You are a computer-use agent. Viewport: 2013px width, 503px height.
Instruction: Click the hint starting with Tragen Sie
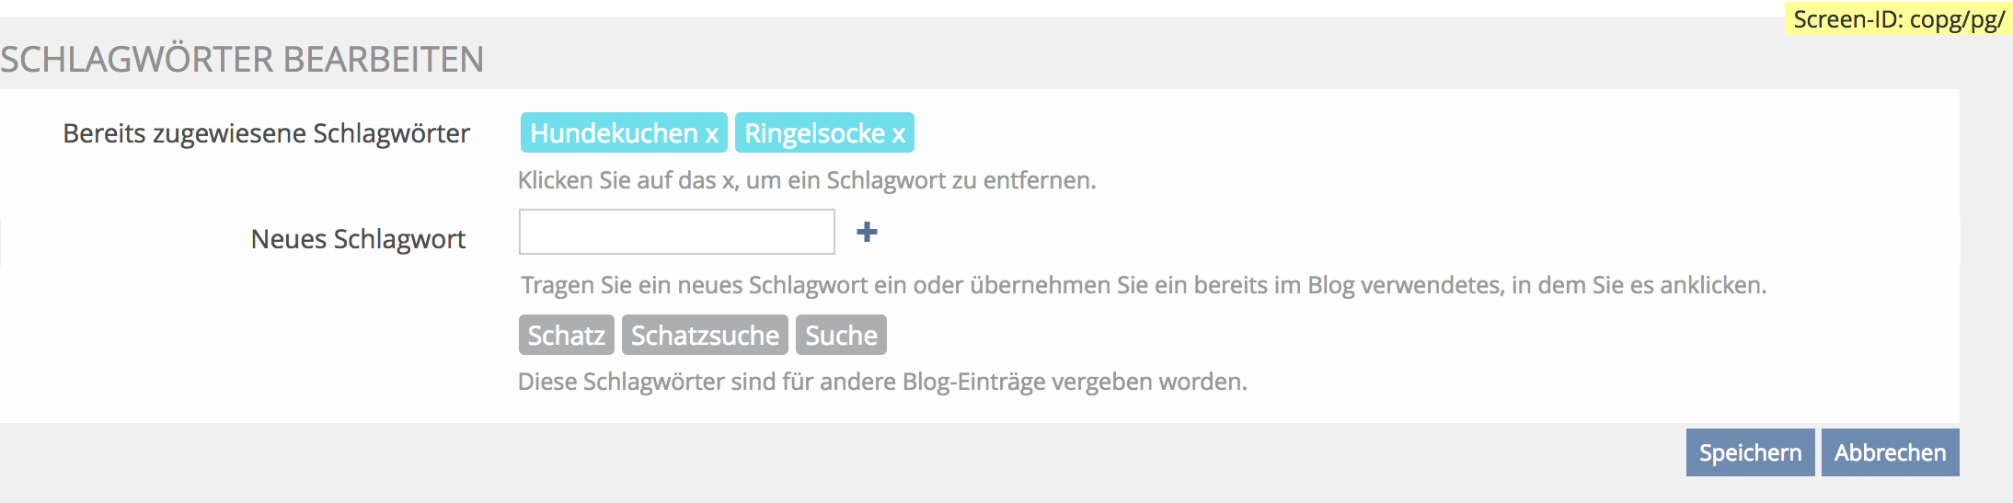pyautogui.click(x=1143, y=285)
